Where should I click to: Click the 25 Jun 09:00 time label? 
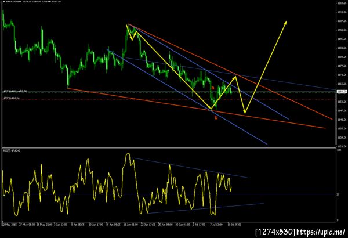pyautogui.click(x=165, y=225)
